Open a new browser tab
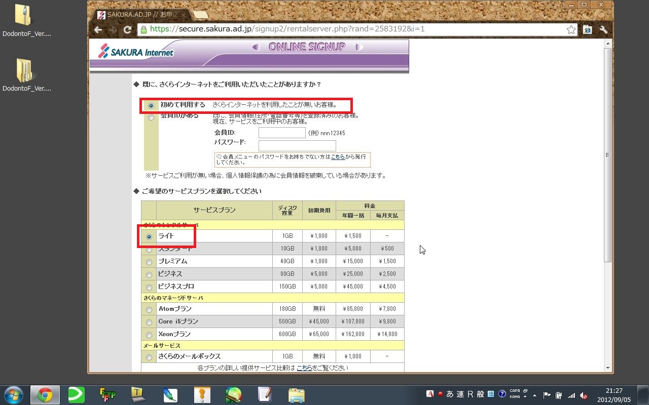This screenshot has width=649, height=405. click(x=200, y=15)
